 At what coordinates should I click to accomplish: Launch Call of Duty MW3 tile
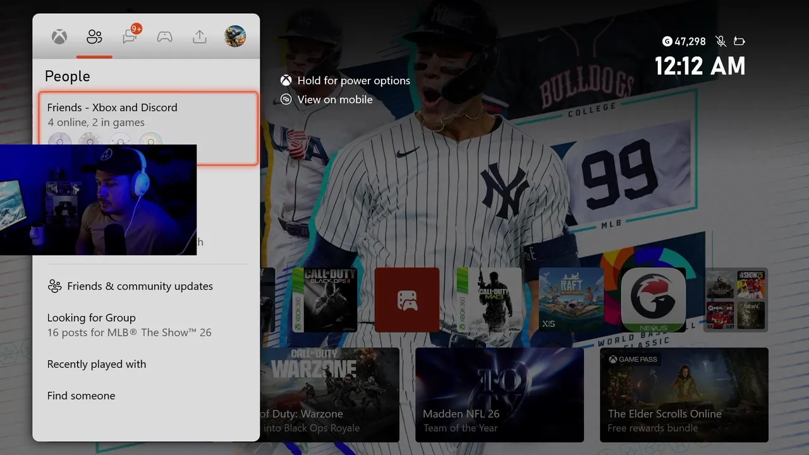click(489, 300)
